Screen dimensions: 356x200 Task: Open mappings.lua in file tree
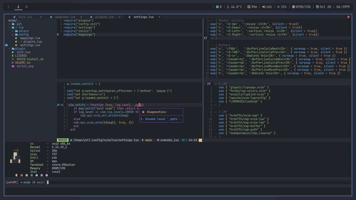click(30, 38)
